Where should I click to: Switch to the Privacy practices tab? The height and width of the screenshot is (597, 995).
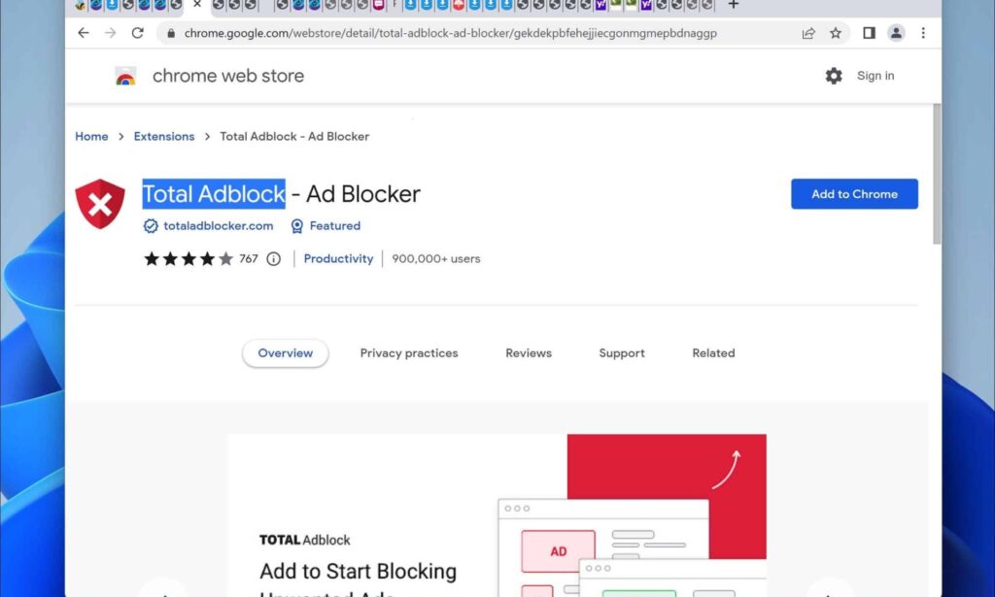click(409, 353)
